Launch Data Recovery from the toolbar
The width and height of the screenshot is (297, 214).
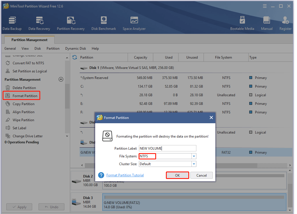pyautogui.click(x=39, y=24)
